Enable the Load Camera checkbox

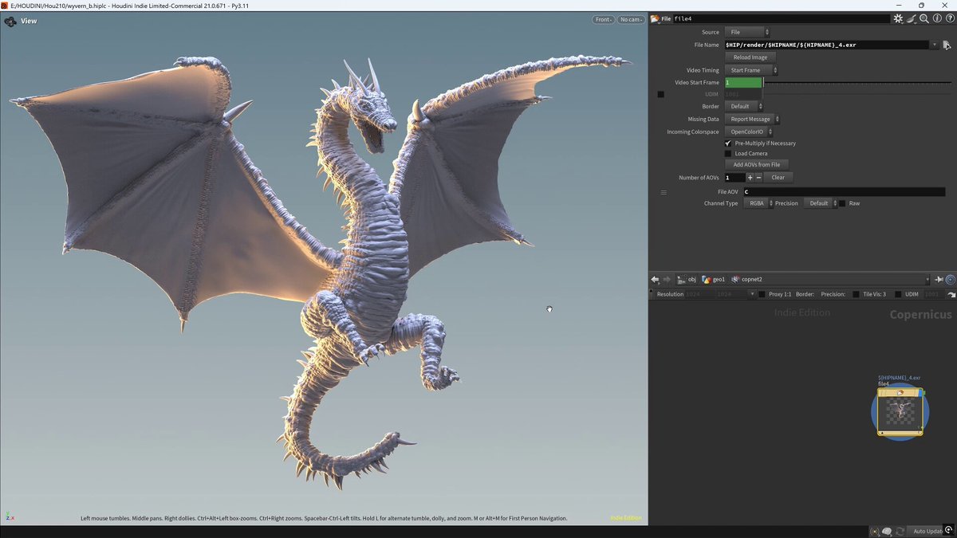point(727,154)
